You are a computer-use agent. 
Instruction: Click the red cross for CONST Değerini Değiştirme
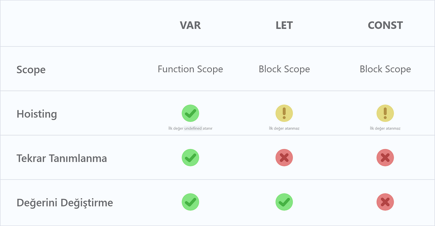(385, 202)
